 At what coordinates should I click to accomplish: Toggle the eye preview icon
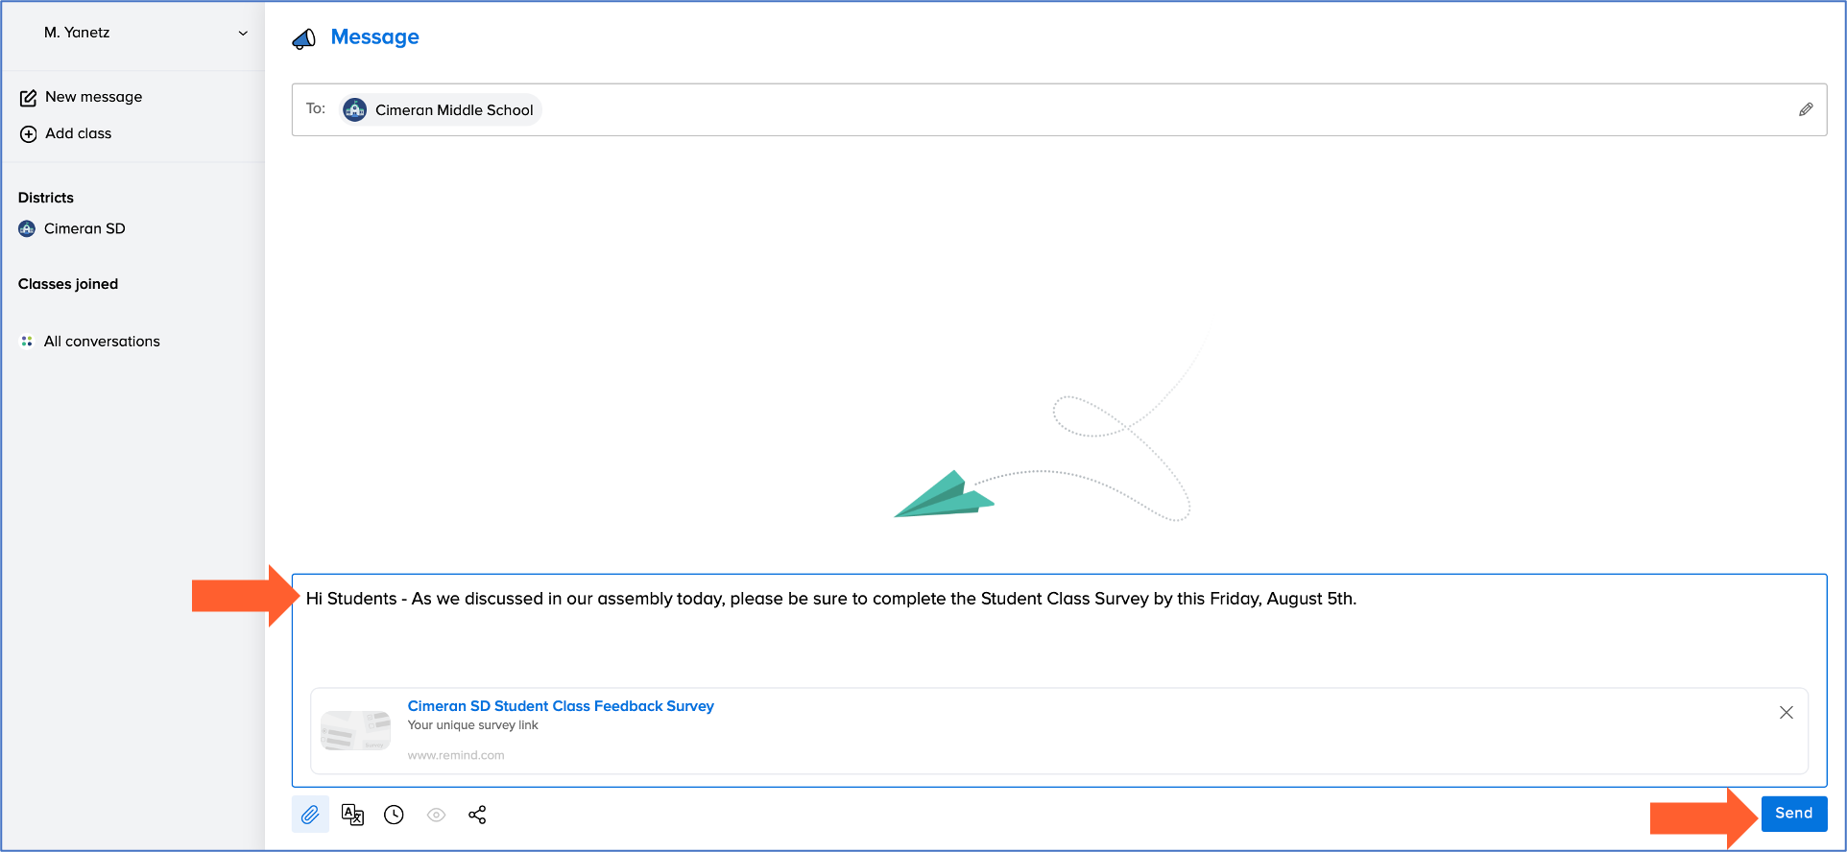click(436, 815)
